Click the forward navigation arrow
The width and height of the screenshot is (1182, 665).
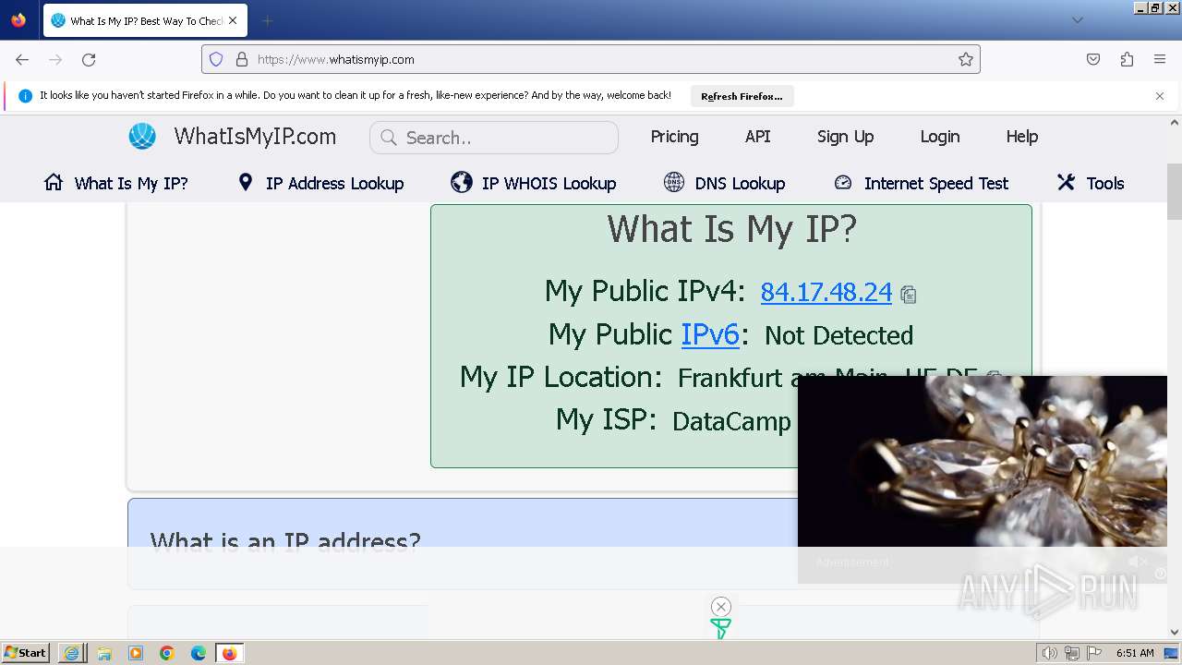pyautogui.click(x=55, y=59)
